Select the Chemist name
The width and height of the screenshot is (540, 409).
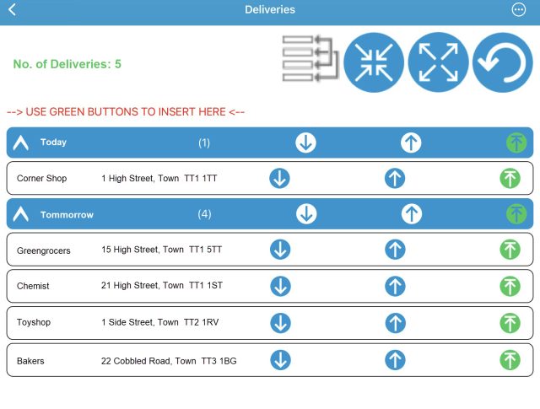[x=33, y=286]
